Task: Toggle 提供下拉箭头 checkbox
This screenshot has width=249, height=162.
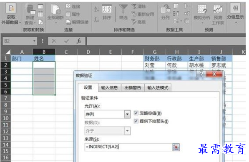Action: click(x=136, y=121)
